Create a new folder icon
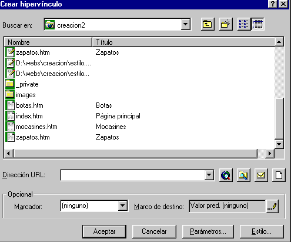Image resolution: width=291 pixels, height=242 pixels. [x=226, y=24]
